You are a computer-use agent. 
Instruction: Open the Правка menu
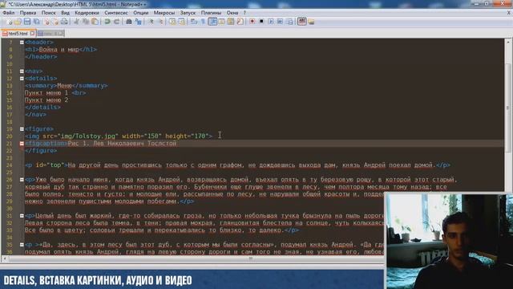point(28,13)
